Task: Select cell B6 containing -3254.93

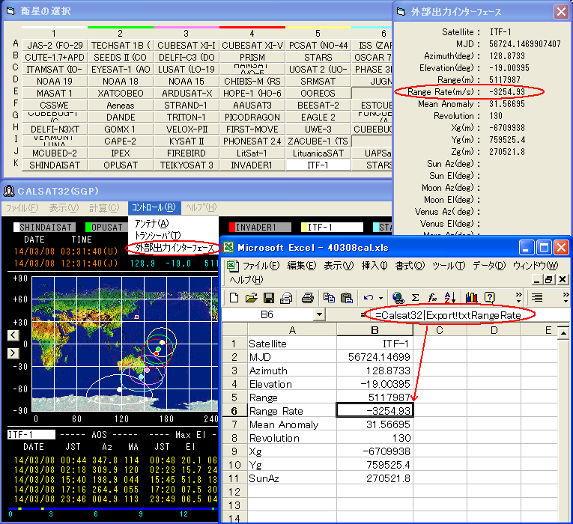Action: [375, 411]
